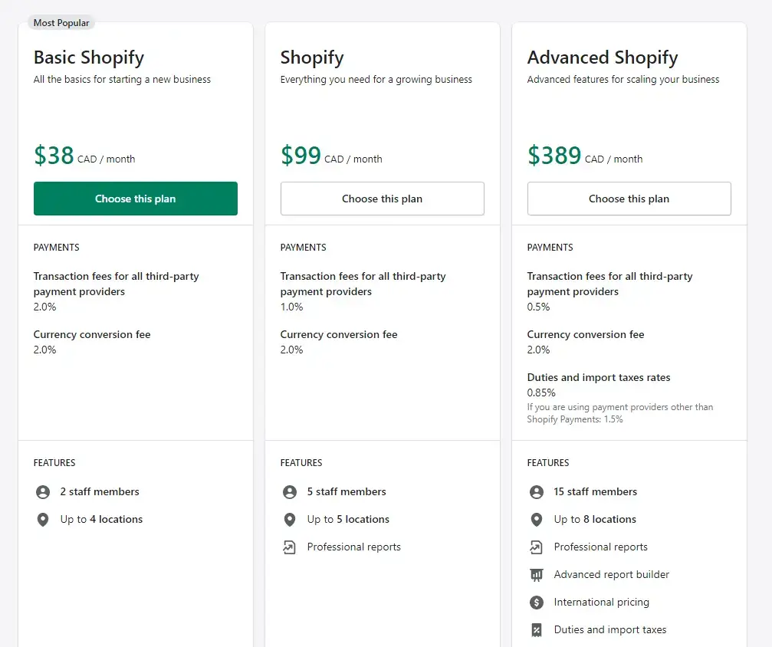Screen dimensions: 772x647
Task: Click the staff icon beside 15 staff members
Action: pos(536,492)
